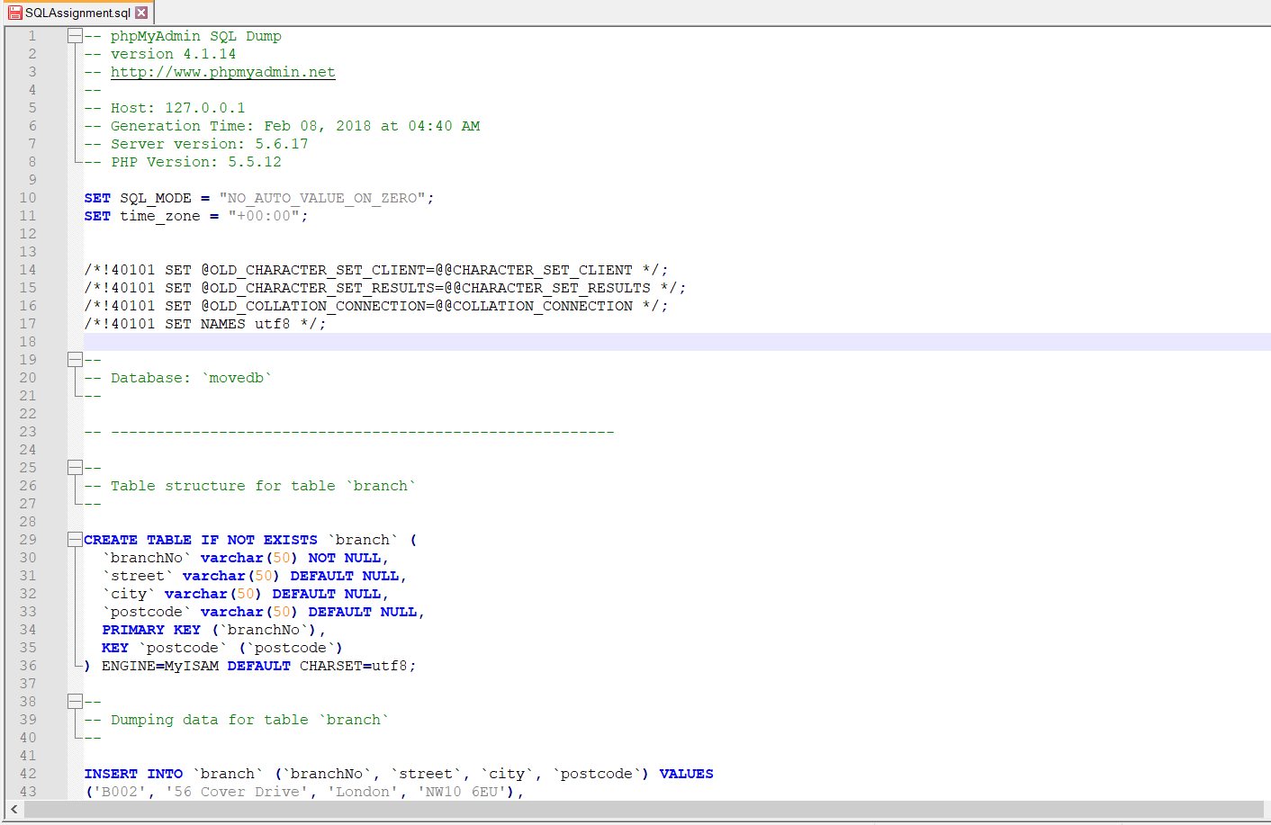Click line number 1 in the margin

(32, 36)
